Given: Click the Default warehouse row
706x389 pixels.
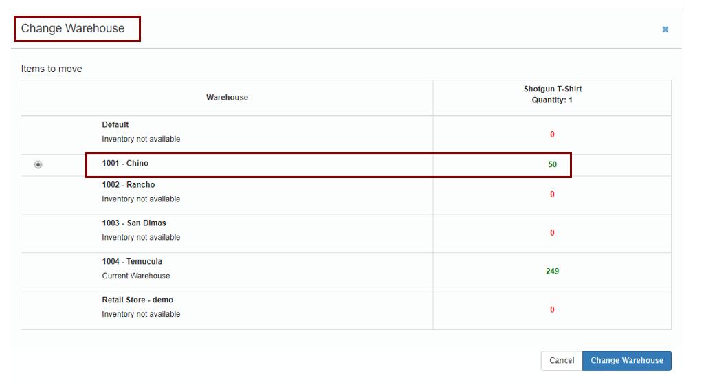Looking at the screenshot, I should [346, 135].
